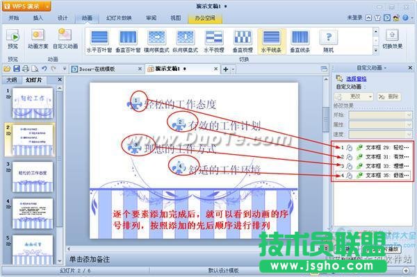
Task: Click the print icon
Action: [26, 69]
